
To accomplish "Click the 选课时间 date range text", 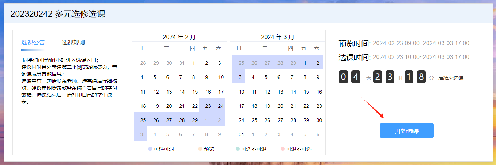I will coord(421,57).
